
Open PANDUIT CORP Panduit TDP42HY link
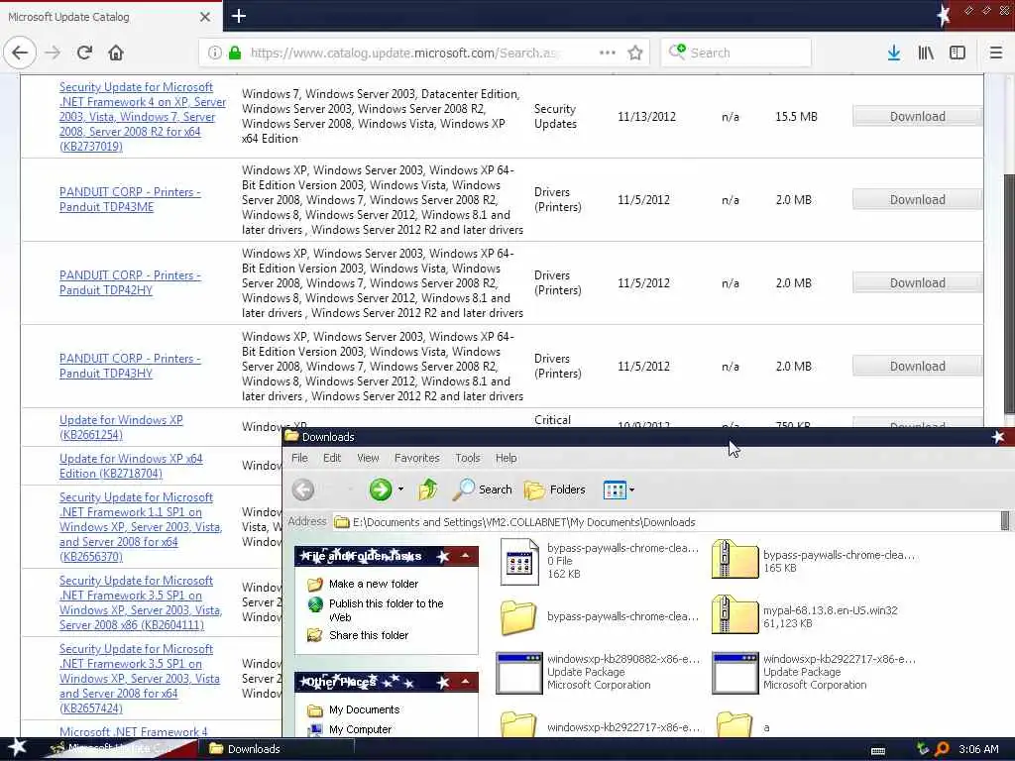[x=130, y=282]
